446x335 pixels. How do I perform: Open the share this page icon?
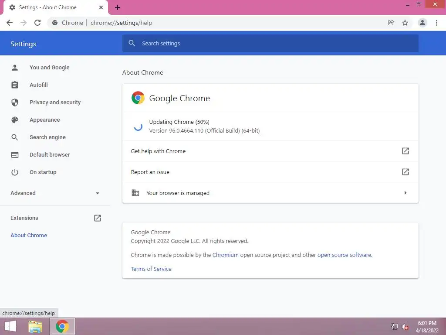coord(391,23)
